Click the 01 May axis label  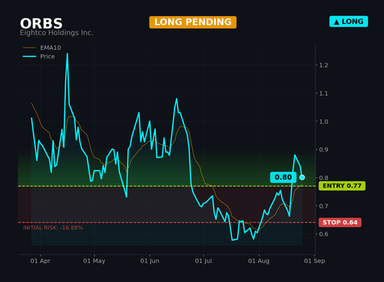[x=94, y=261]
